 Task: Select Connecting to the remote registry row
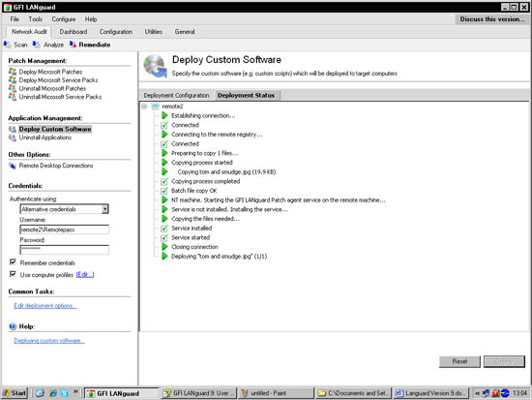coord(217,135)
